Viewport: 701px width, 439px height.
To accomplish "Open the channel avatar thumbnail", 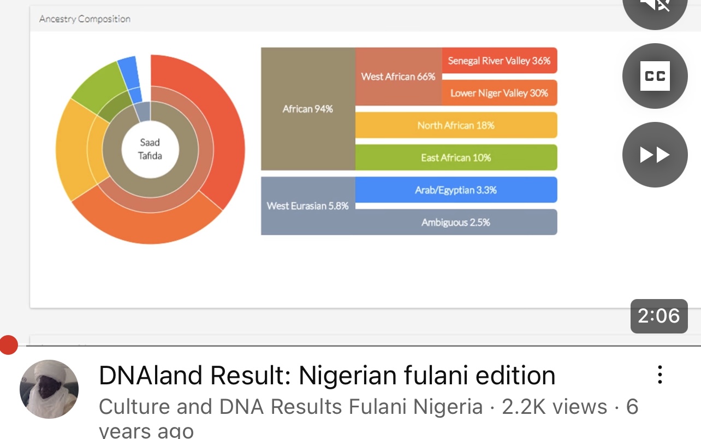I will click(49, 389).
